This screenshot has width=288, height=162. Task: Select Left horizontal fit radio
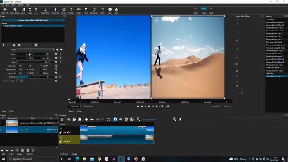[x=18, y=70]
